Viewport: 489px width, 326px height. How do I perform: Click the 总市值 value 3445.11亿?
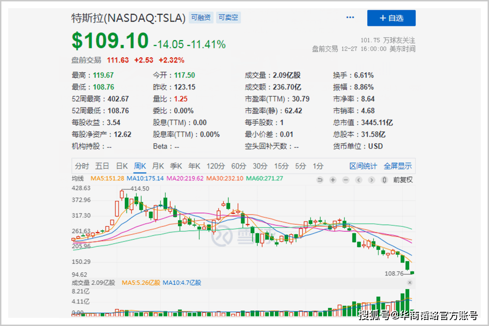377,123
